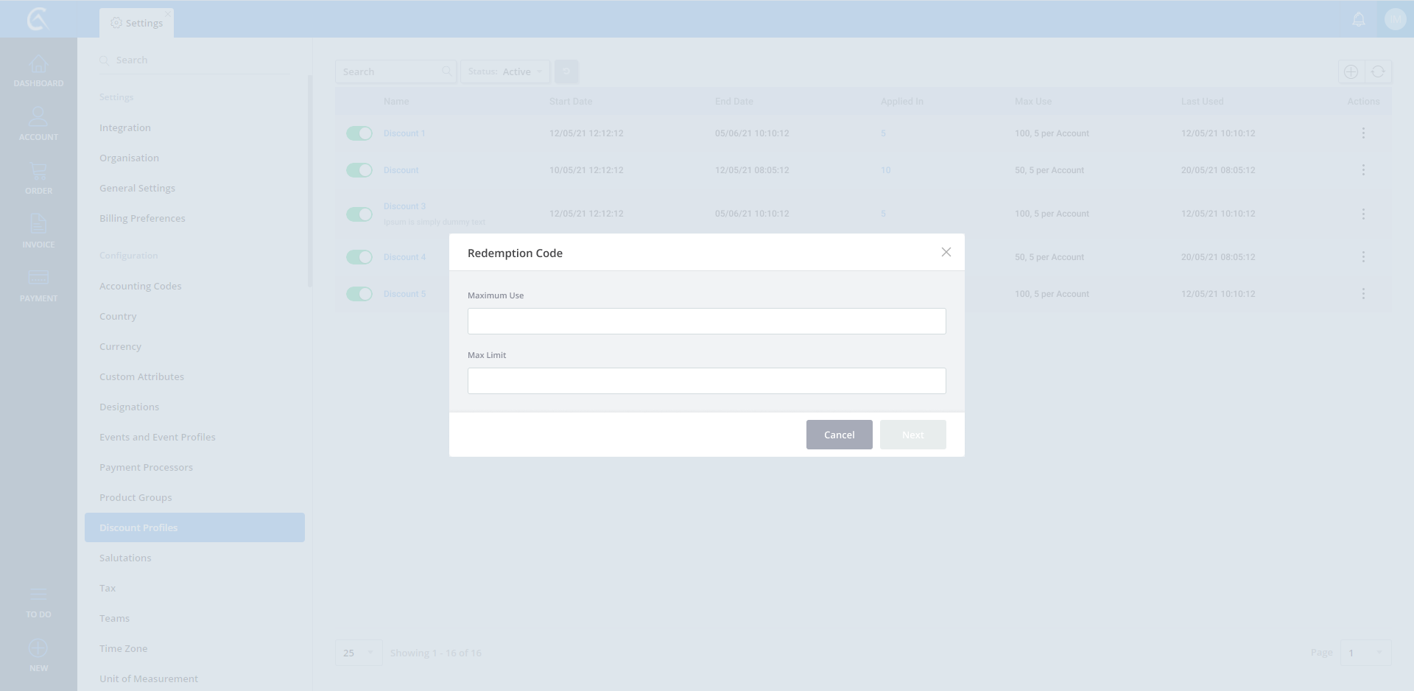Screen dimensions: 1414x691
Task: Open the page size 25 dropdown
Action: click(x=359, y=653)
